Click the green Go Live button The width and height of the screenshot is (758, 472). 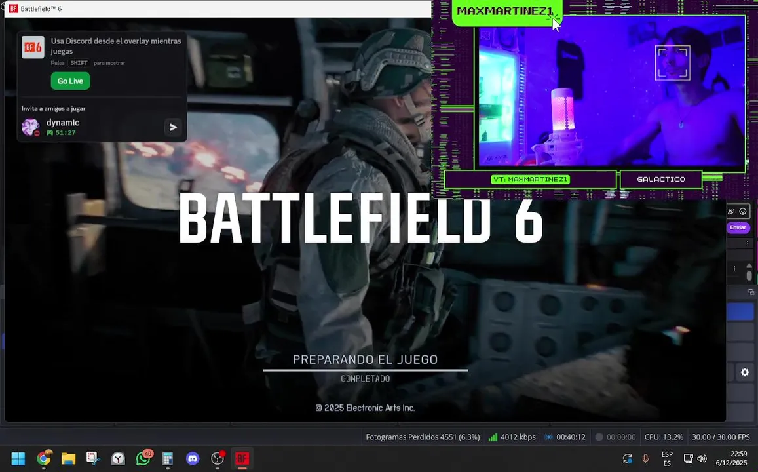click(x=70, y=81)
